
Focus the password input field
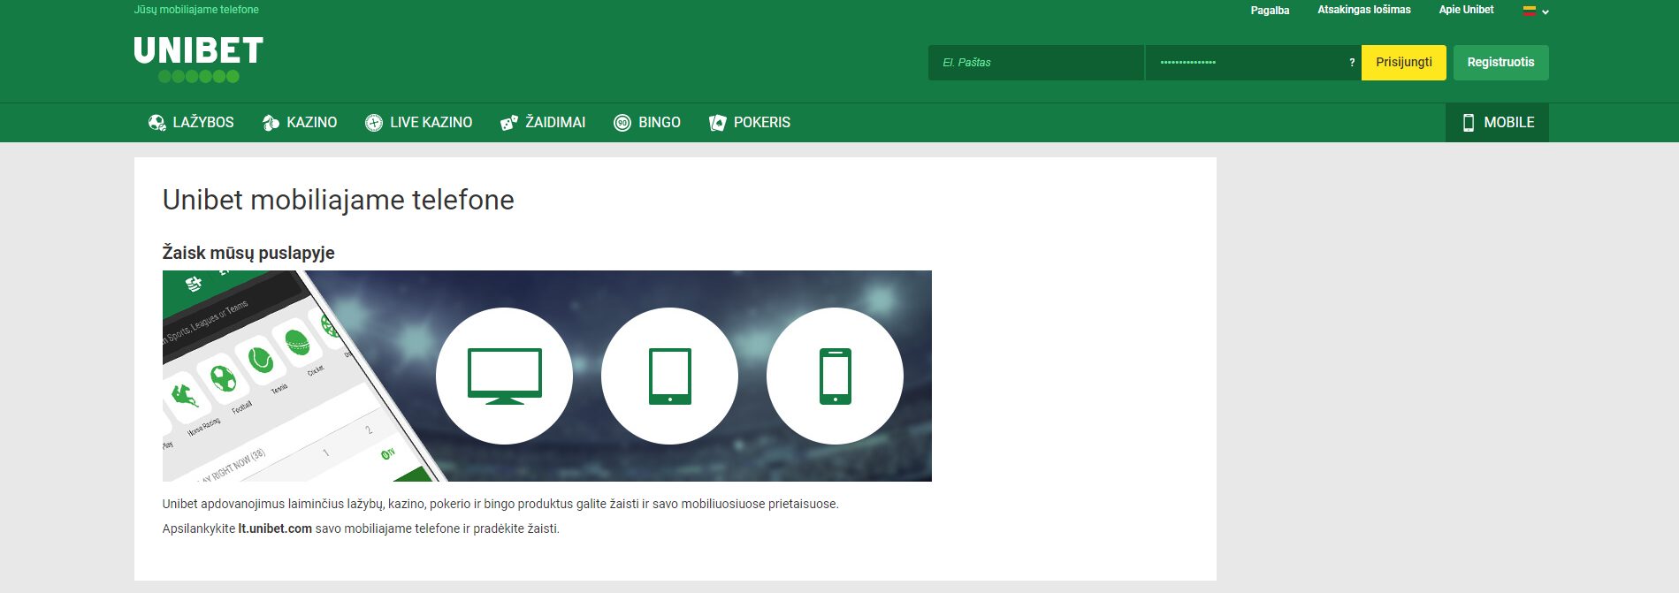[1245, 63]
